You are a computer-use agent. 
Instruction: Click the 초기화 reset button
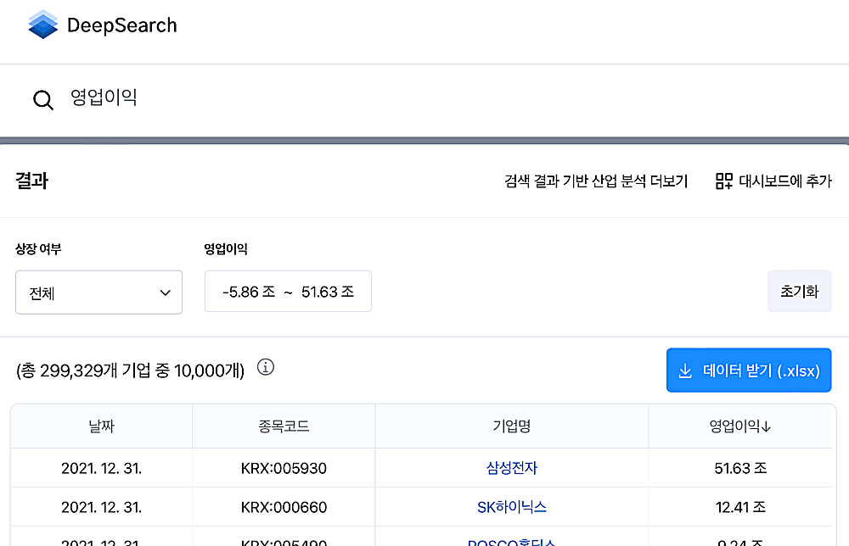tap(799, 292)
